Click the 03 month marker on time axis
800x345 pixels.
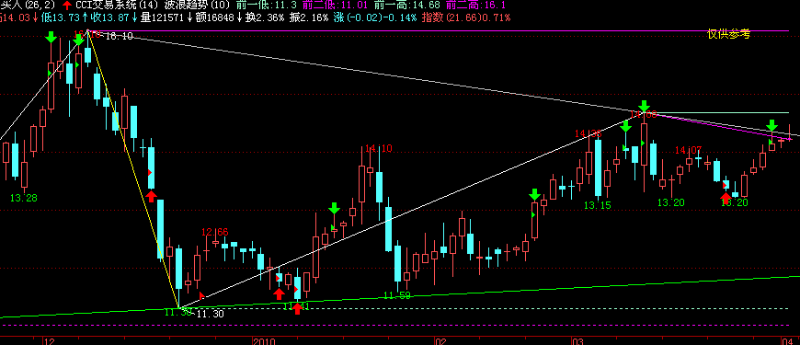click(577, 341)
